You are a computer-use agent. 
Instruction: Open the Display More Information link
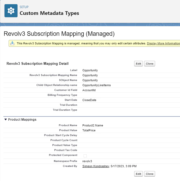(x=163, y=43)
